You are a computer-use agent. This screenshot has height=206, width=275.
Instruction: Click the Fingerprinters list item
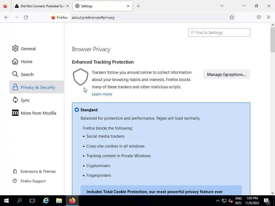[x=99, y=175]
